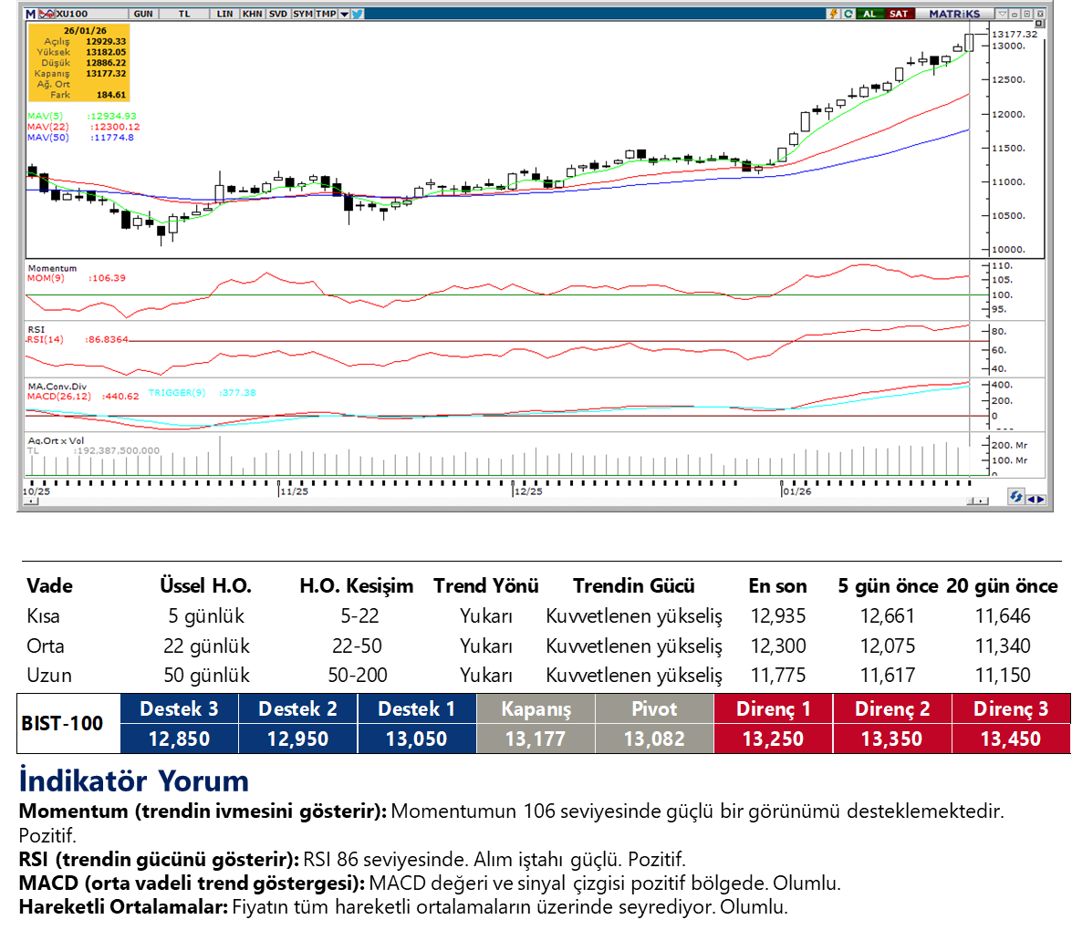The height and width of the screenshot is (930, 1072).
Task: Select the TMP toolbar item
Action: 325,14
